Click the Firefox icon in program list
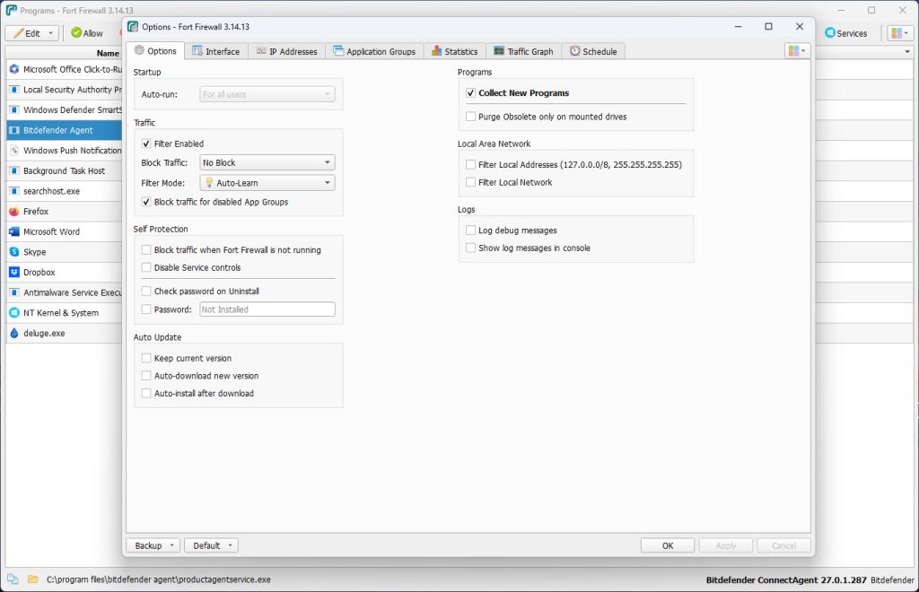Screen dimensions: 919x592 coord(14,212)
